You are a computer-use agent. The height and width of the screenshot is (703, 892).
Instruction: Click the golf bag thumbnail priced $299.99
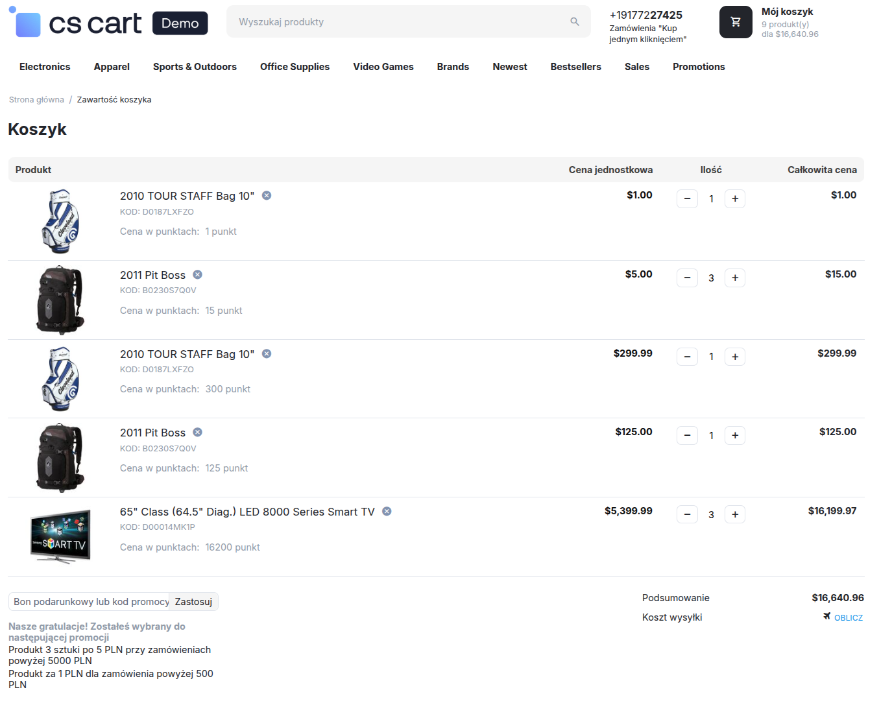tap(60, 379)
